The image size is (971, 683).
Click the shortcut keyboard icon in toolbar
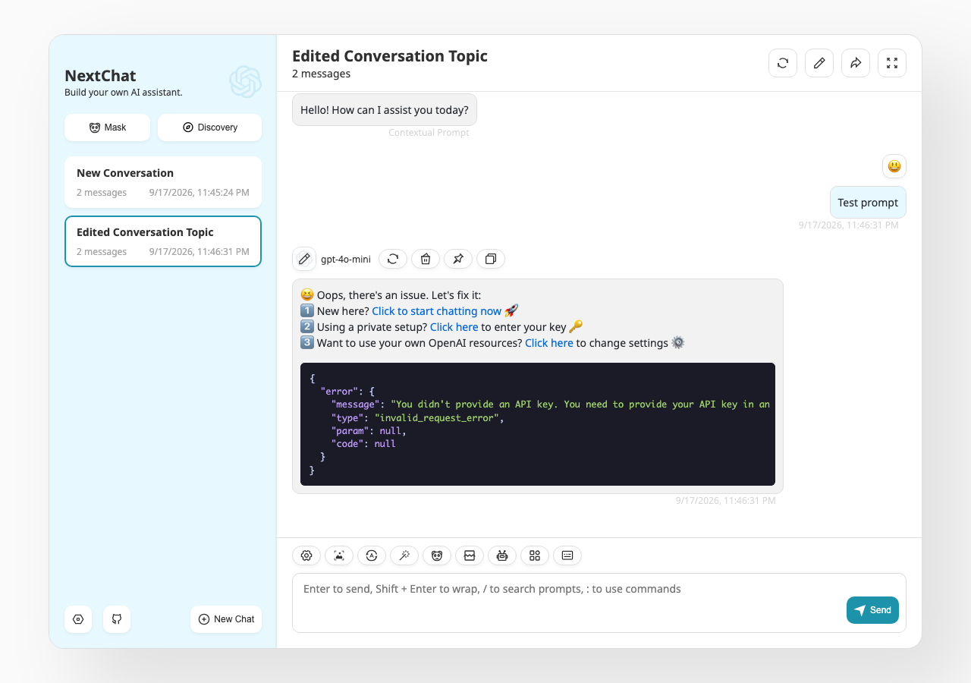pos(567,556)
